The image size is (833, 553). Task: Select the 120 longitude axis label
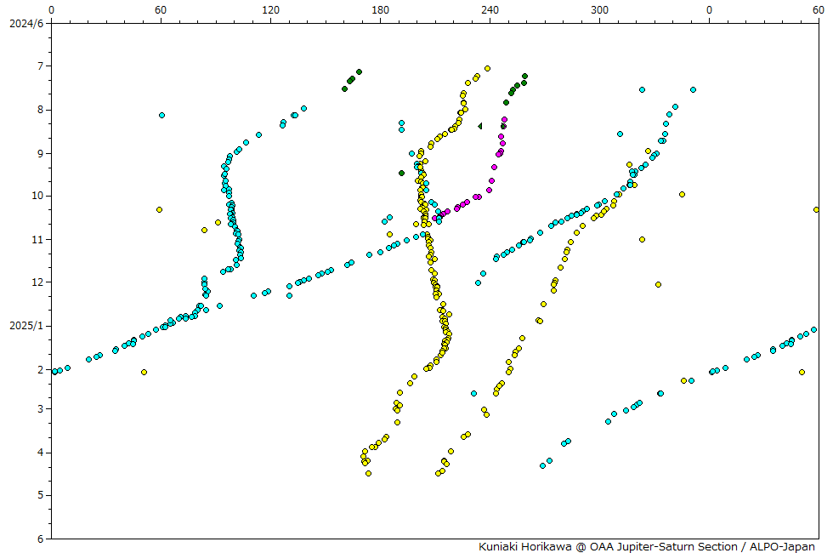(x=270, y=10)
